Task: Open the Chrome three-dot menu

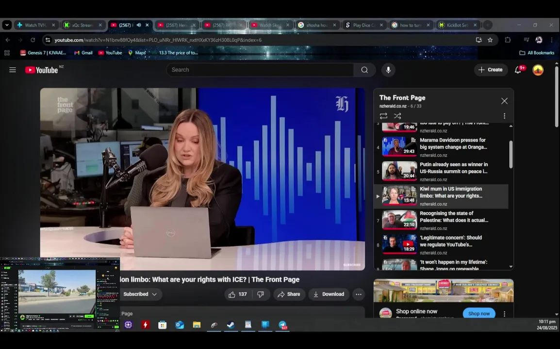Action: tap(552, 40)
